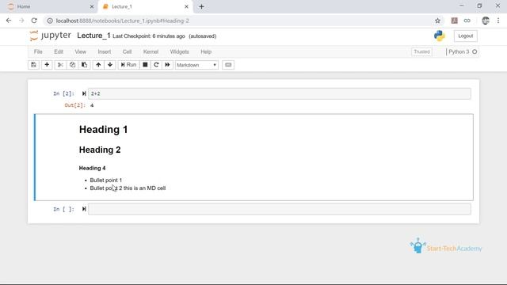This screenshot has height=285, width=507.
Task: Click the Python logo icon
Action: tap(440, 36)
